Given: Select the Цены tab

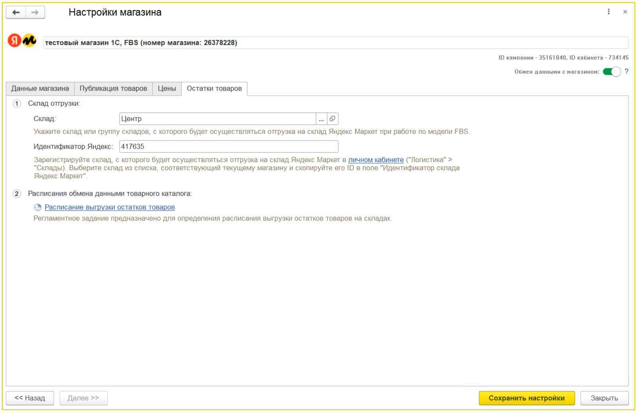Looking at the screenshot, I should (167, 89).
